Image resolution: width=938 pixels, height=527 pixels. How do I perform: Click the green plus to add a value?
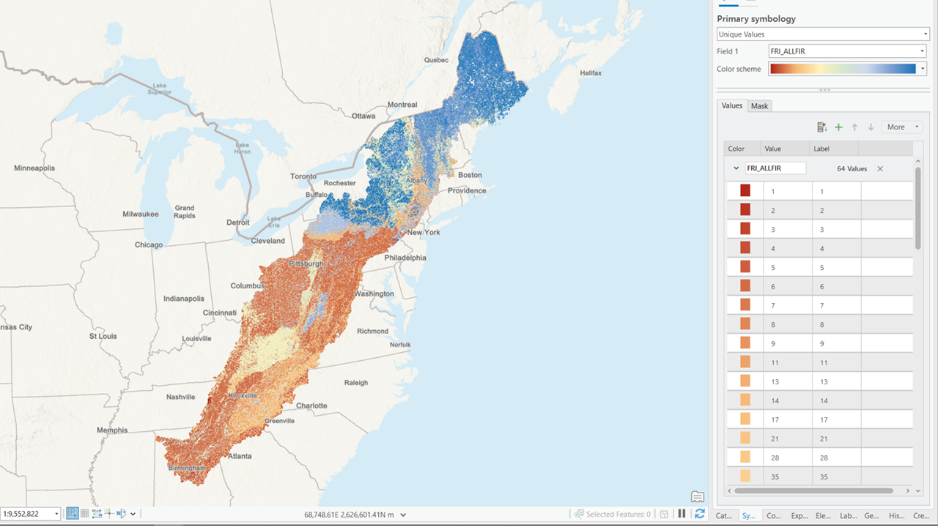point(838,127)
